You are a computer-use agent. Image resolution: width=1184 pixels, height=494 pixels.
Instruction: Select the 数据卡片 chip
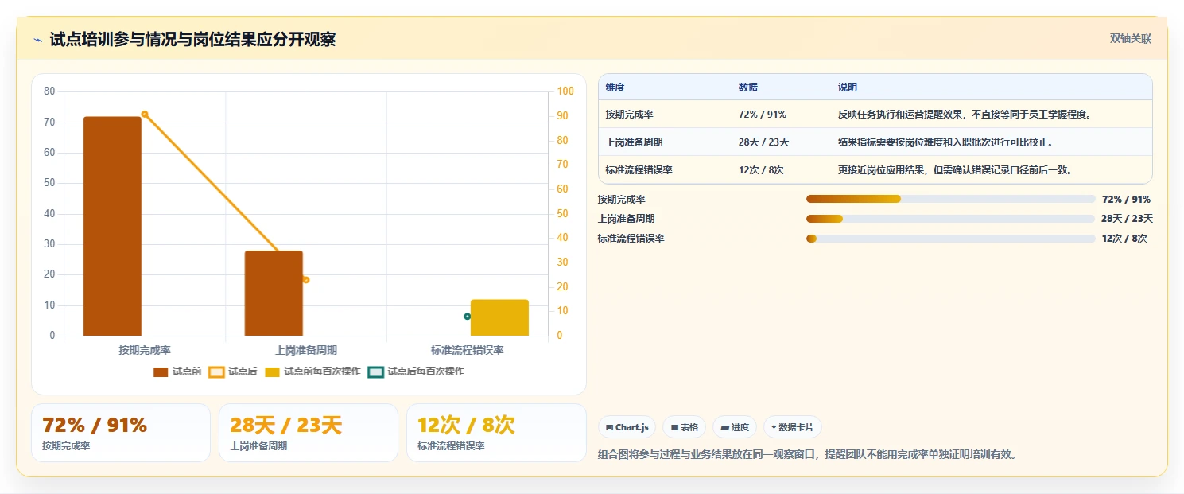click(x=793, y=427)
